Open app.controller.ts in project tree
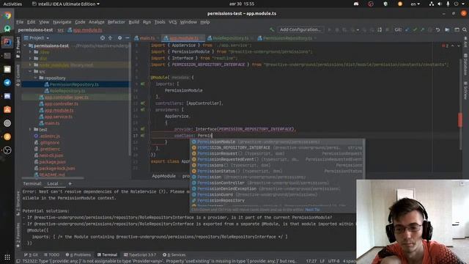 tap(62, 104)
